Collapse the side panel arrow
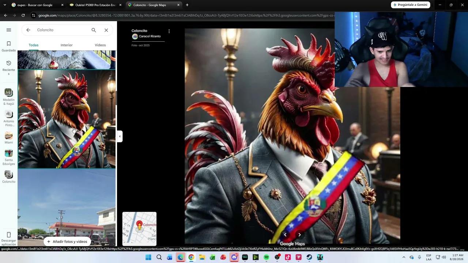468x263 pixels. click(120, 136)
